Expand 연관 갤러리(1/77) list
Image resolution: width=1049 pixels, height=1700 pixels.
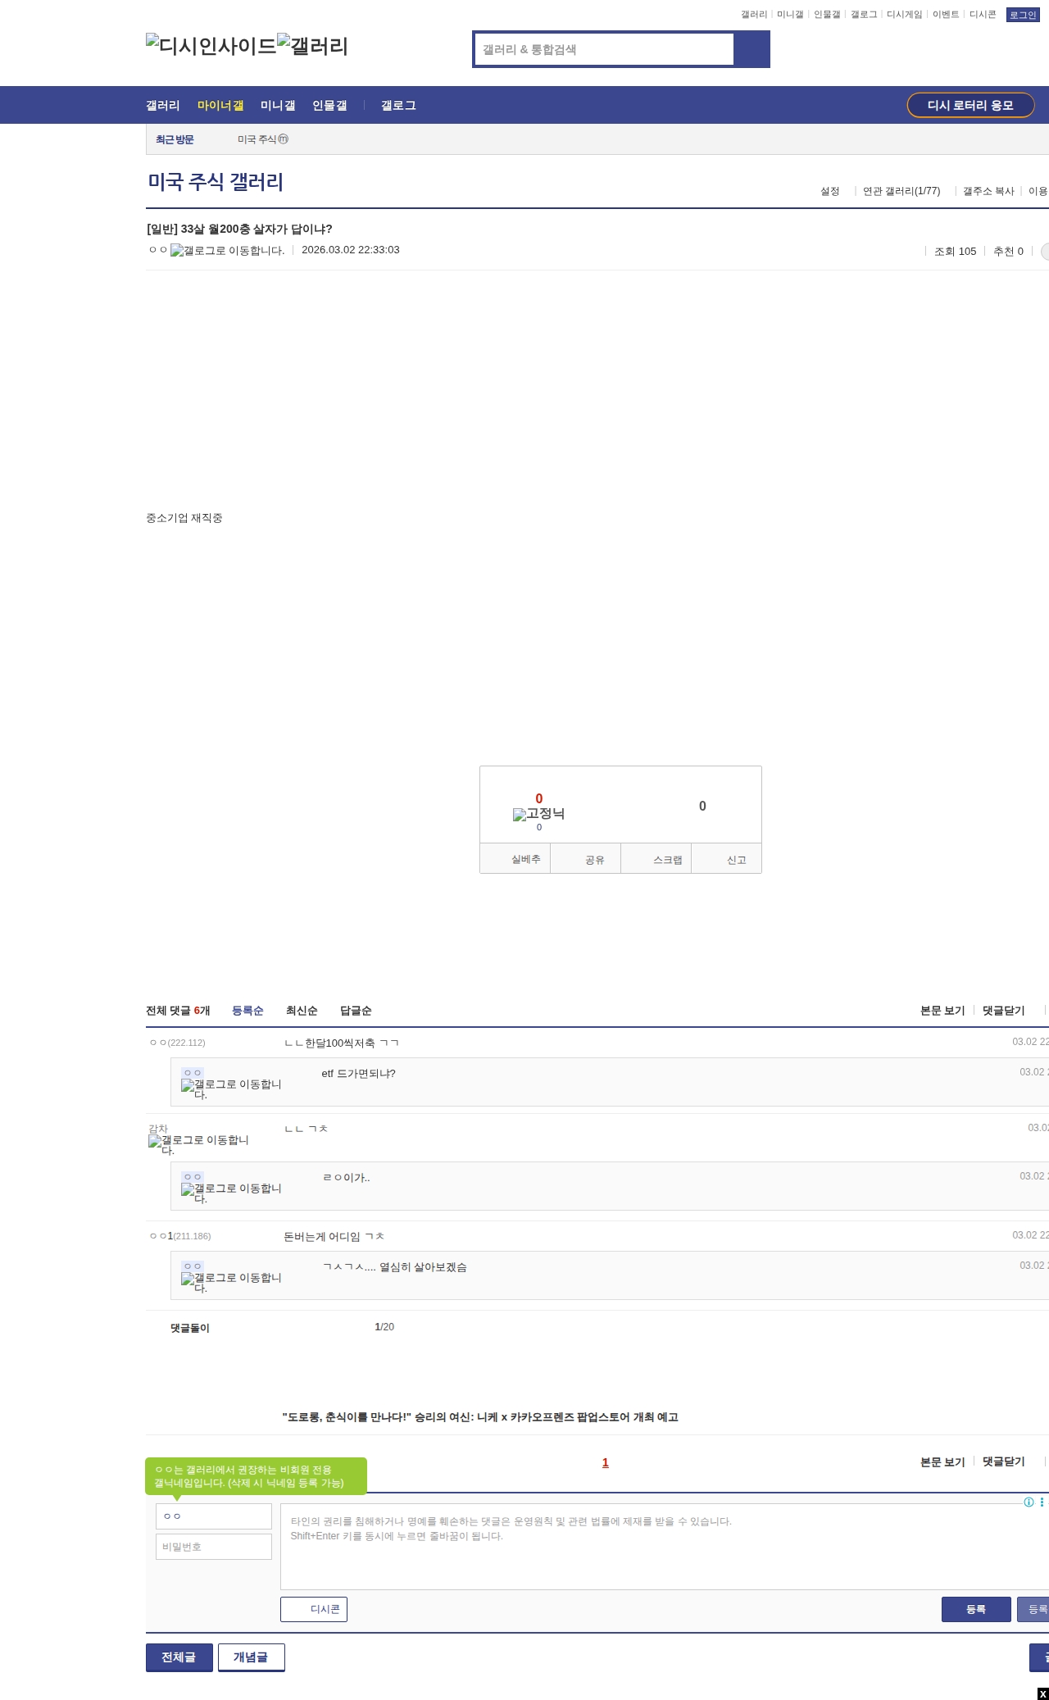pos(901,191)
